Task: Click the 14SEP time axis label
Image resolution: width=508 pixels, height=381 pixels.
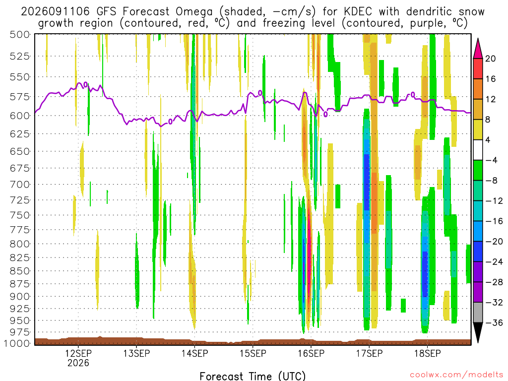Action: (194, 353)
